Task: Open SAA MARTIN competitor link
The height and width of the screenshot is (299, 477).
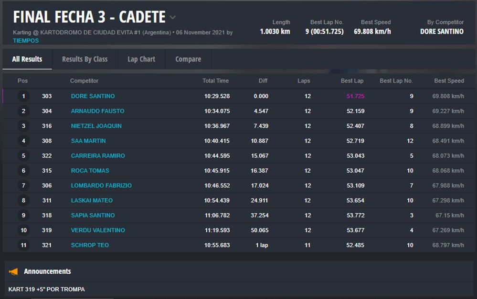Action: point(88,141)
